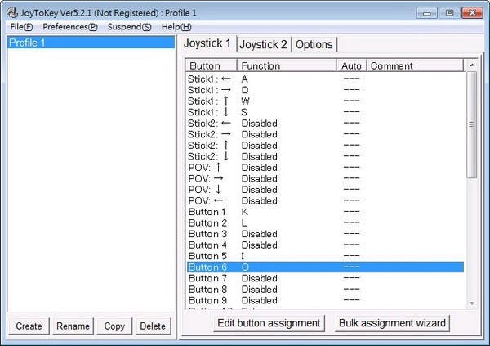
Task: Click the Copy profile button
Action: [x=114, y=326]
